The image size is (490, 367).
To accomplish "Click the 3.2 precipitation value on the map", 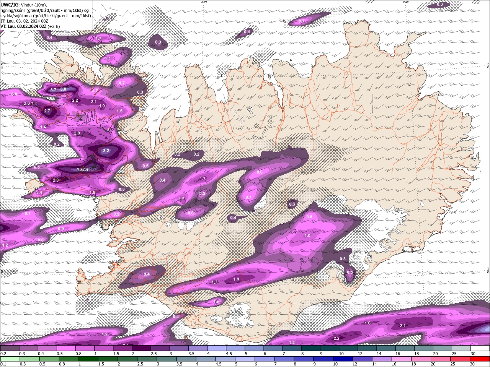I will (106, 151).
